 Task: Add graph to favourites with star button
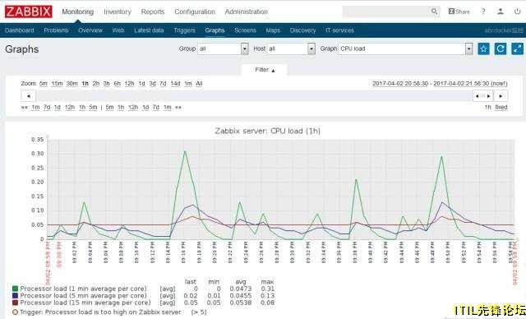(x=483, y=49)
